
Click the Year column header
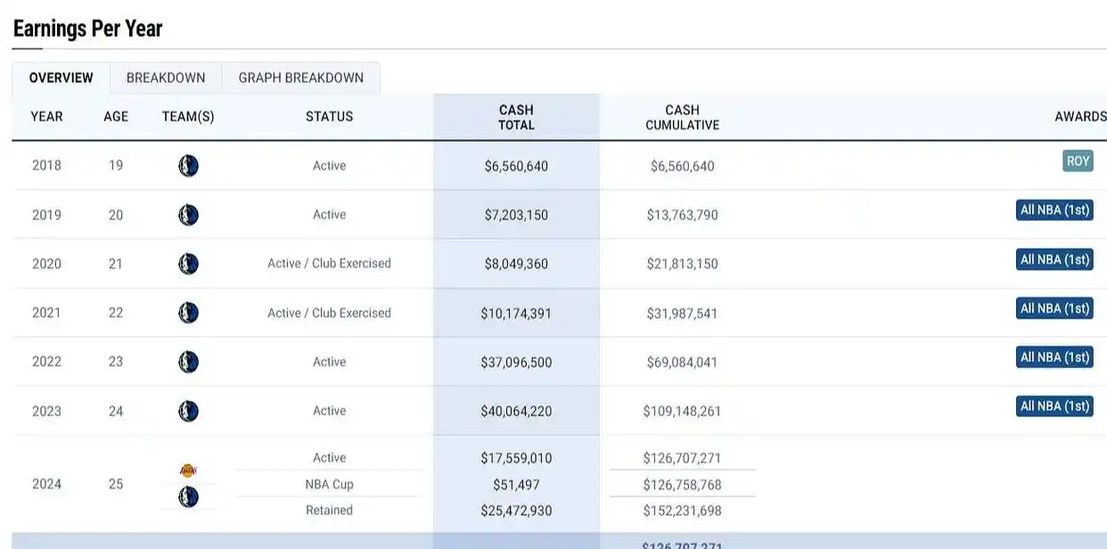click(46, 117)
